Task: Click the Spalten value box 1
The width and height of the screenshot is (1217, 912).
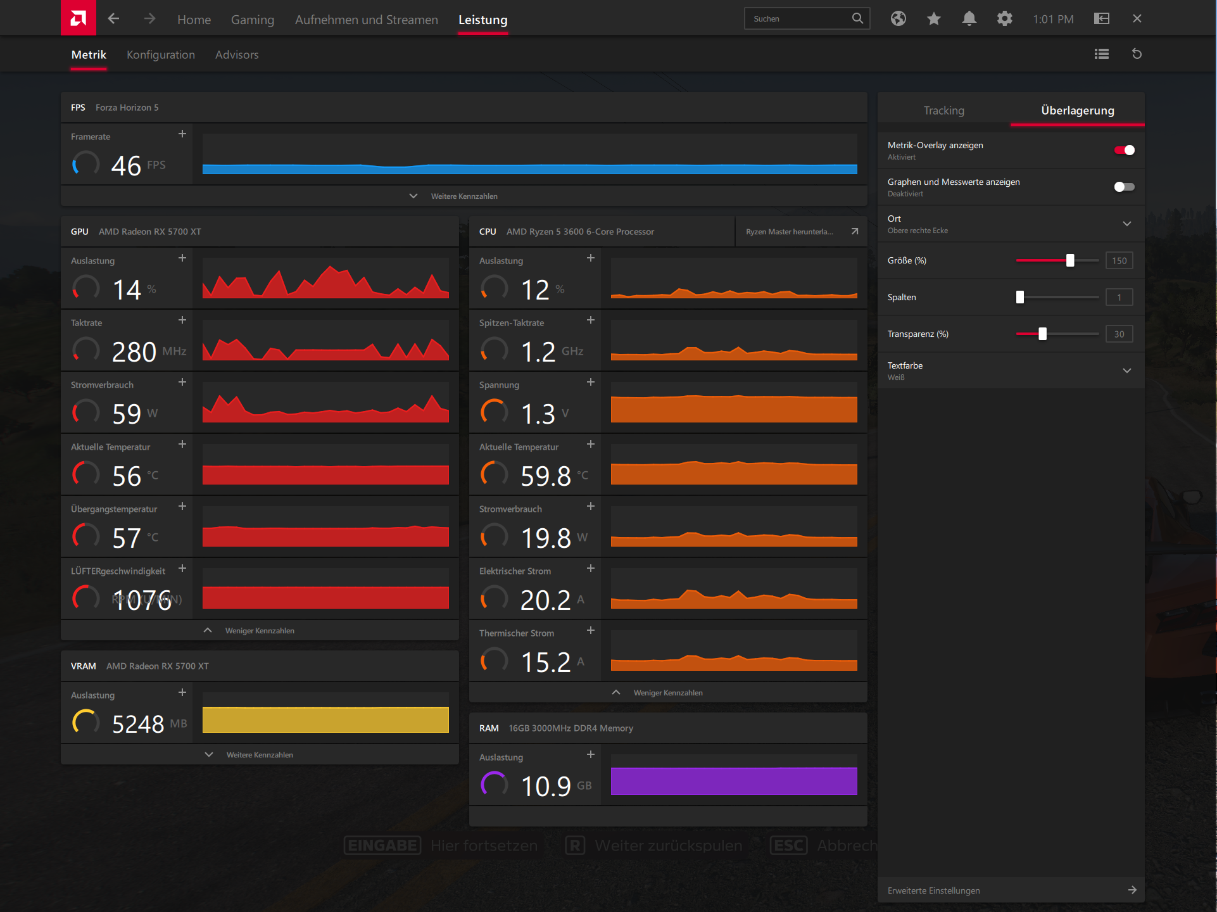Action: click(x=1119, y=297)
